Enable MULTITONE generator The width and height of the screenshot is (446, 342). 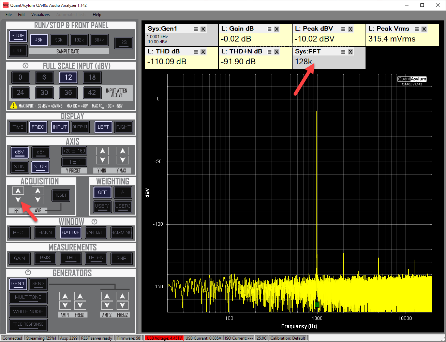[x=28, y=297]
